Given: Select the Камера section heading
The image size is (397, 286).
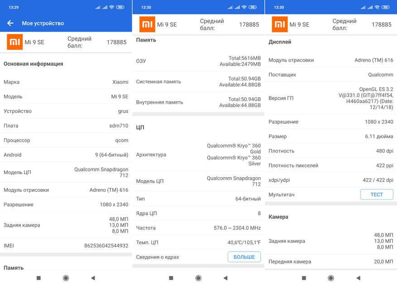Looking at the screenshot, I should (278, 217).
